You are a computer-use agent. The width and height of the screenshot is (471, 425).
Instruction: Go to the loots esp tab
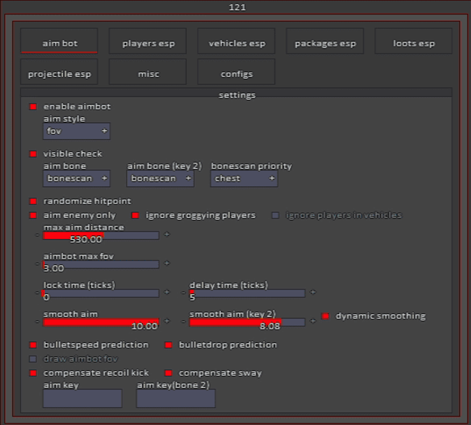[414, 43]
